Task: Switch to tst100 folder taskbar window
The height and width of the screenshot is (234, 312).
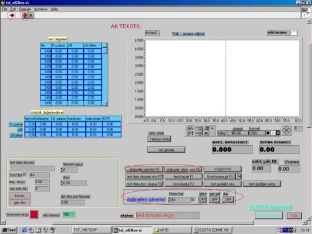Action: point(172,230)
